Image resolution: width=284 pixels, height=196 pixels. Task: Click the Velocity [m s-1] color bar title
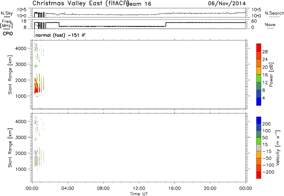tap(278, 148)
